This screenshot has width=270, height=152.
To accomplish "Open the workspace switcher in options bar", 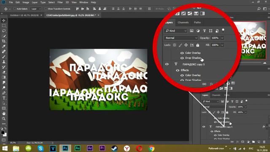I will [x=265, y=8].
